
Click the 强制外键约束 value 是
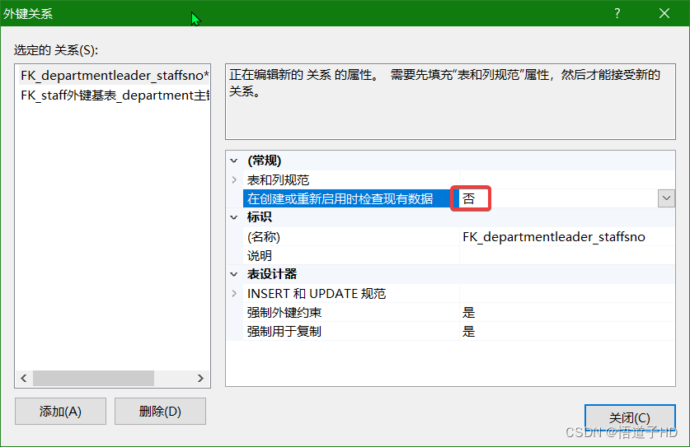pyautogui.click(x=567, y=313)
